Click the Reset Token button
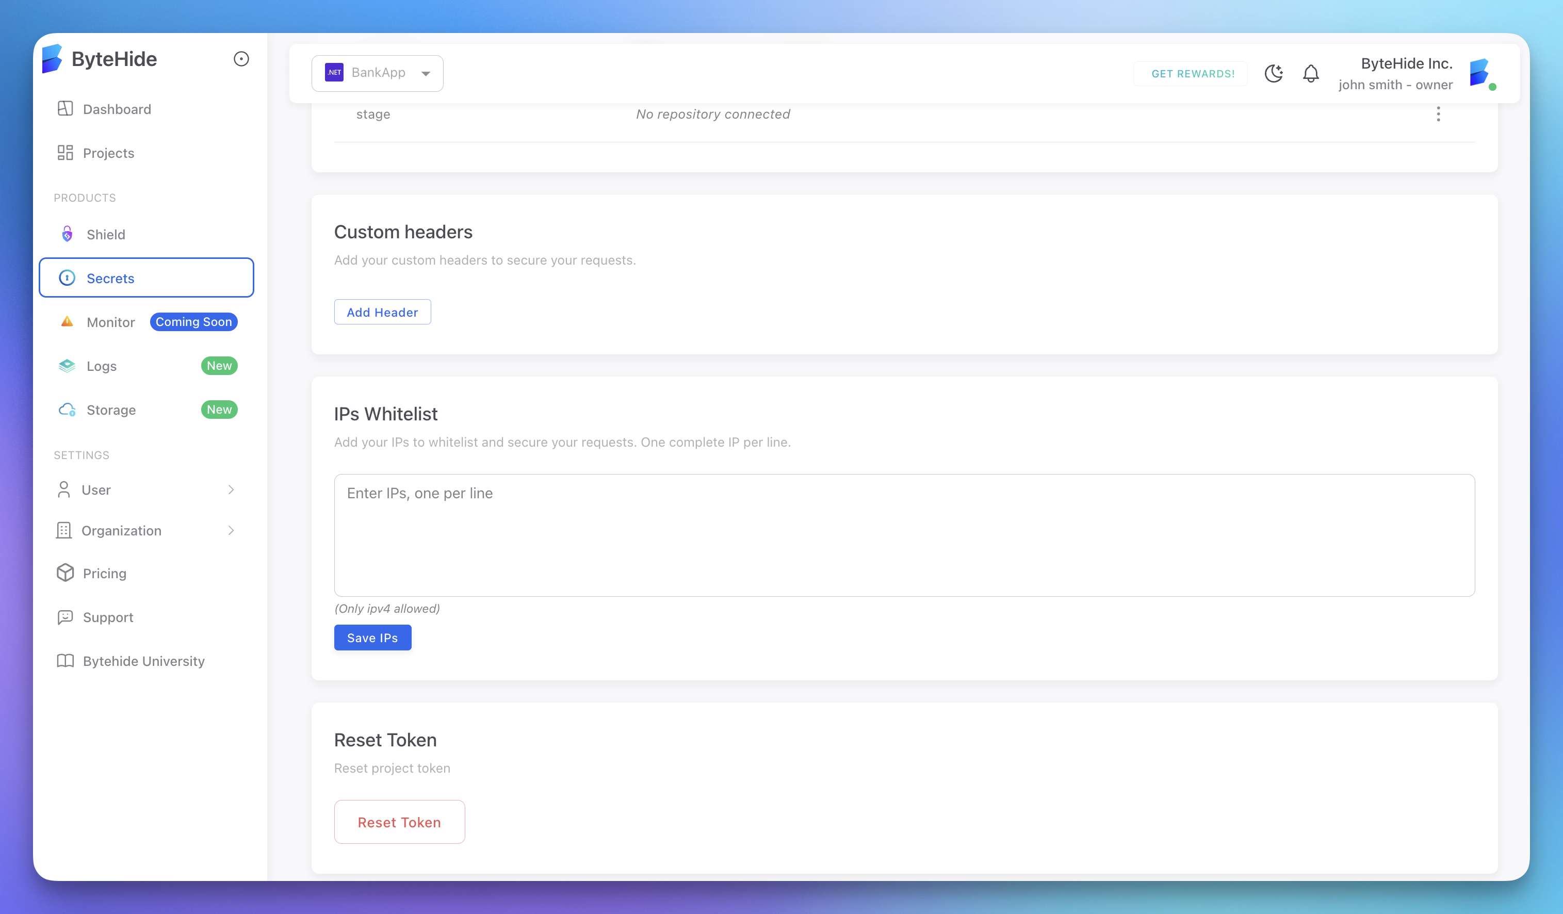 [399, 822]
